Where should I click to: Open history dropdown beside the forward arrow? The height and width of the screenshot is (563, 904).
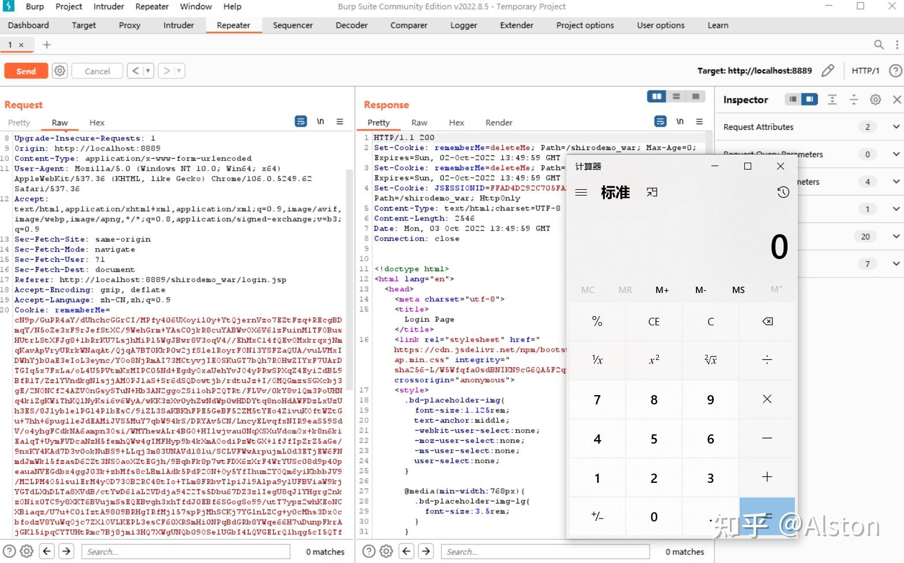click(179, 71)
